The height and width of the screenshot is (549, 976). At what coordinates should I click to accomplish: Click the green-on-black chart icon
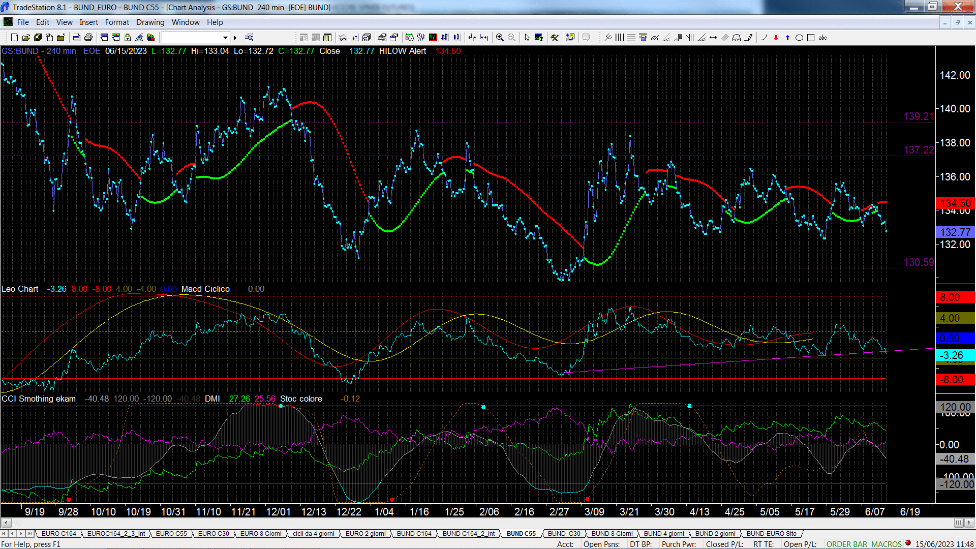click(433, 38)
